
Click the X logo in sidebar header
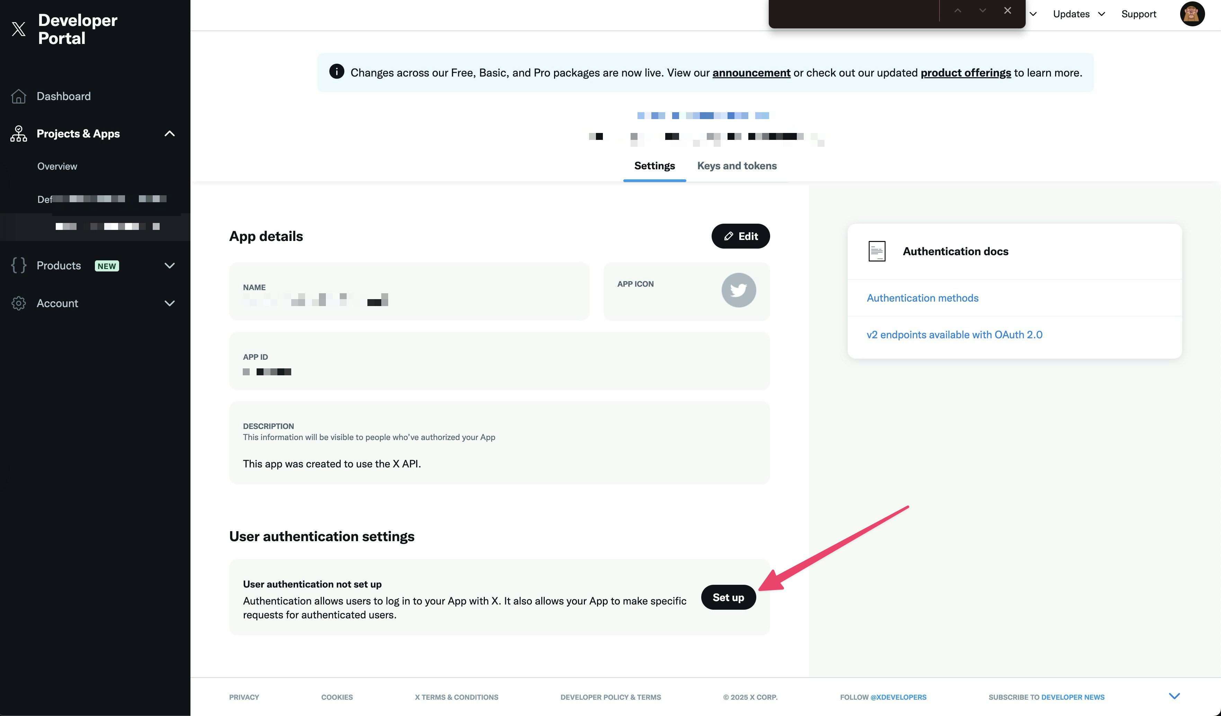pyautogui.click(x=18, y=29)
